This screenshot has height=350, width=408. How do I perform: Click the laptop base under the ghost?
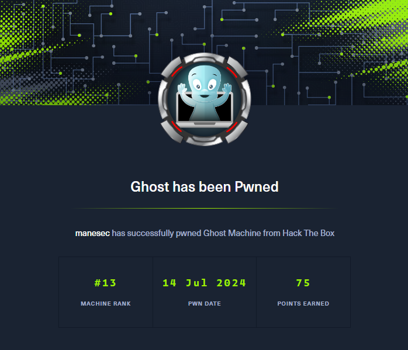pos(205,124)
